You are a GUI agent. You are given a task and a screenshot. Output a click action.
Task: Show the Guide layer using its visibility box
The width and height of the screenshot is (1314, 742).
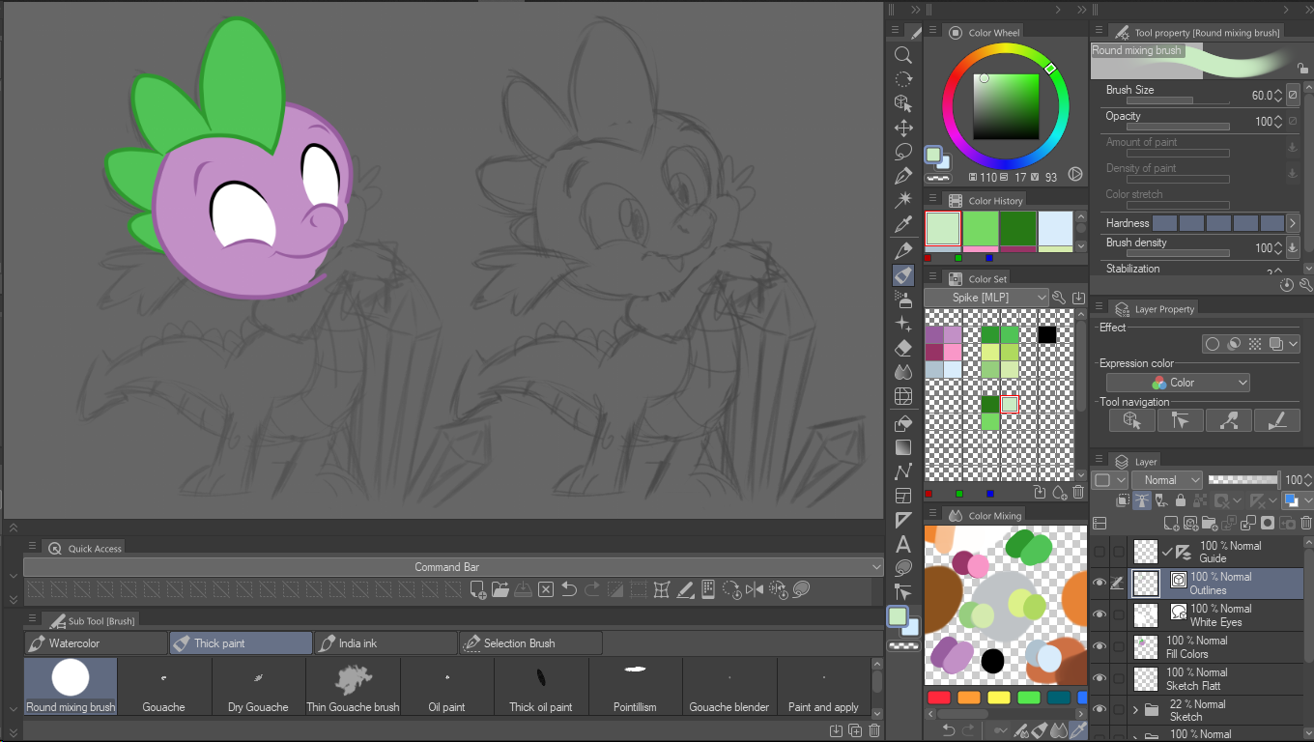(x=1100, y=552)
